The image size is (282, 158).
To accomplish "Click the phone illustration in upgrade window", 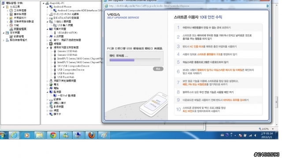I will tap(153, 104).
